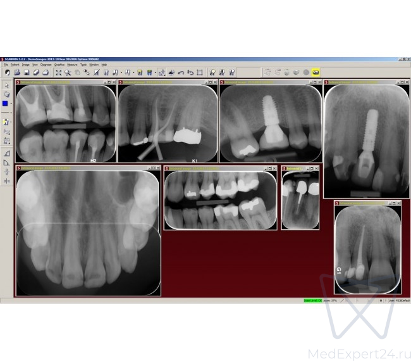
Task: Click the yellow highlighted toolbar icon
Action: pos(316,72)
